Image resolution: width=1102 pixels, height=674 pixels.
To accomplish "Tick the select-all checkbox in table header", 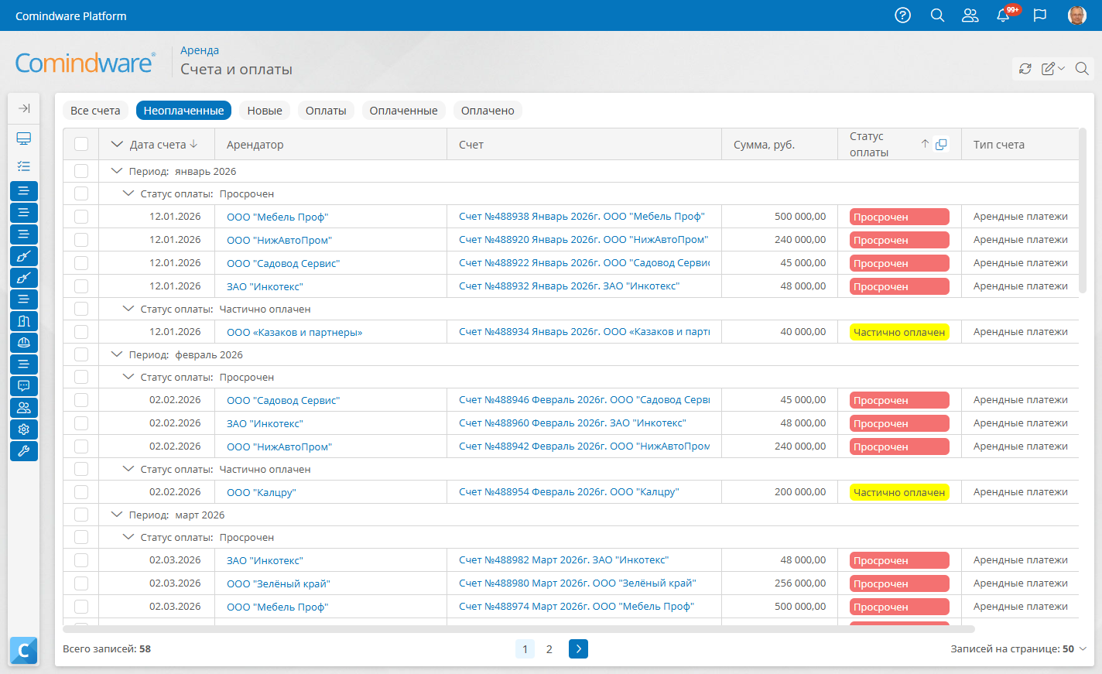I will [81, 144].
